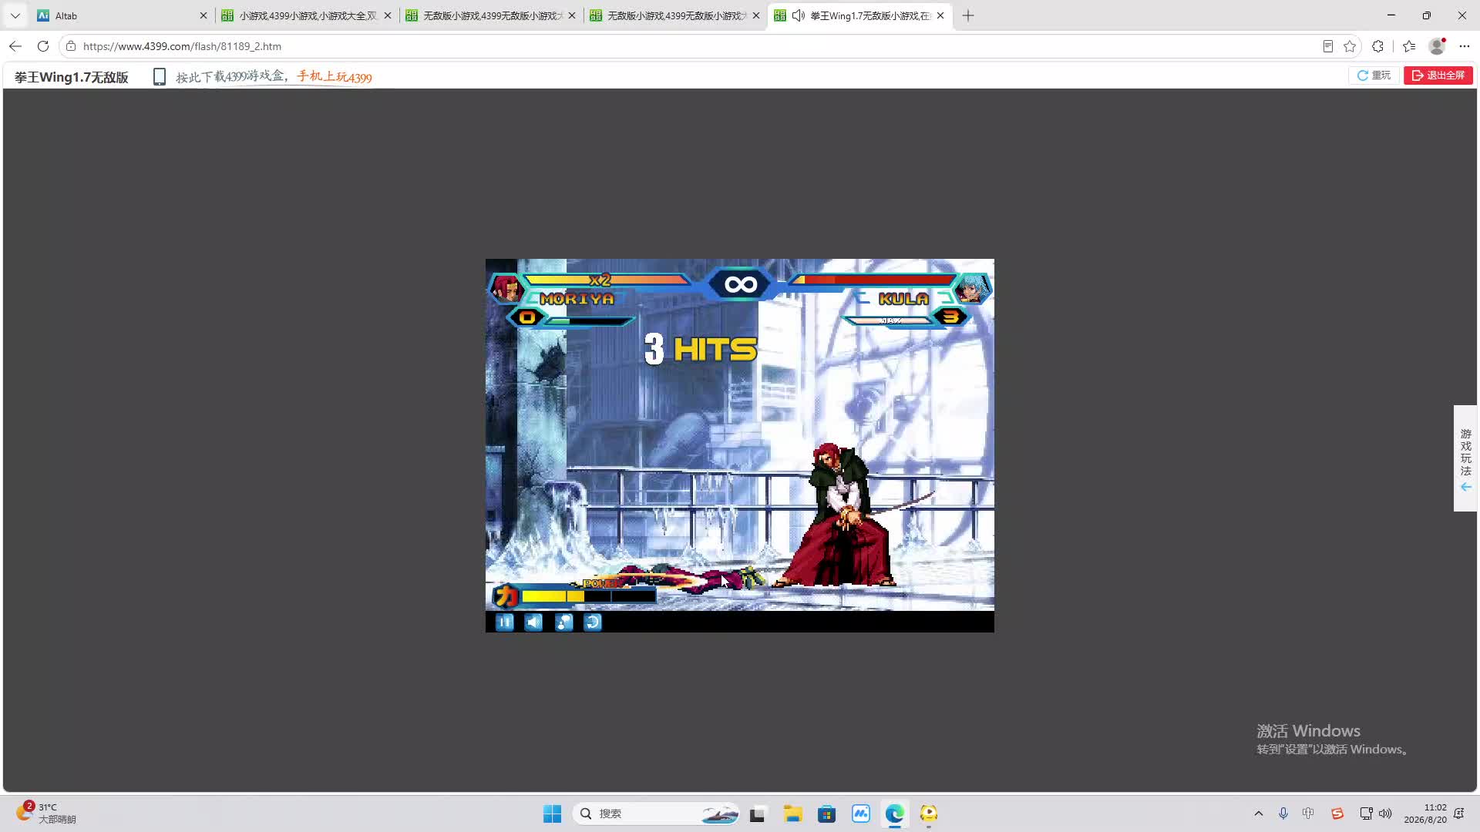Click the game's restart arrow icon
This screenshot has height=832, width=1480.
pos(593,622)
